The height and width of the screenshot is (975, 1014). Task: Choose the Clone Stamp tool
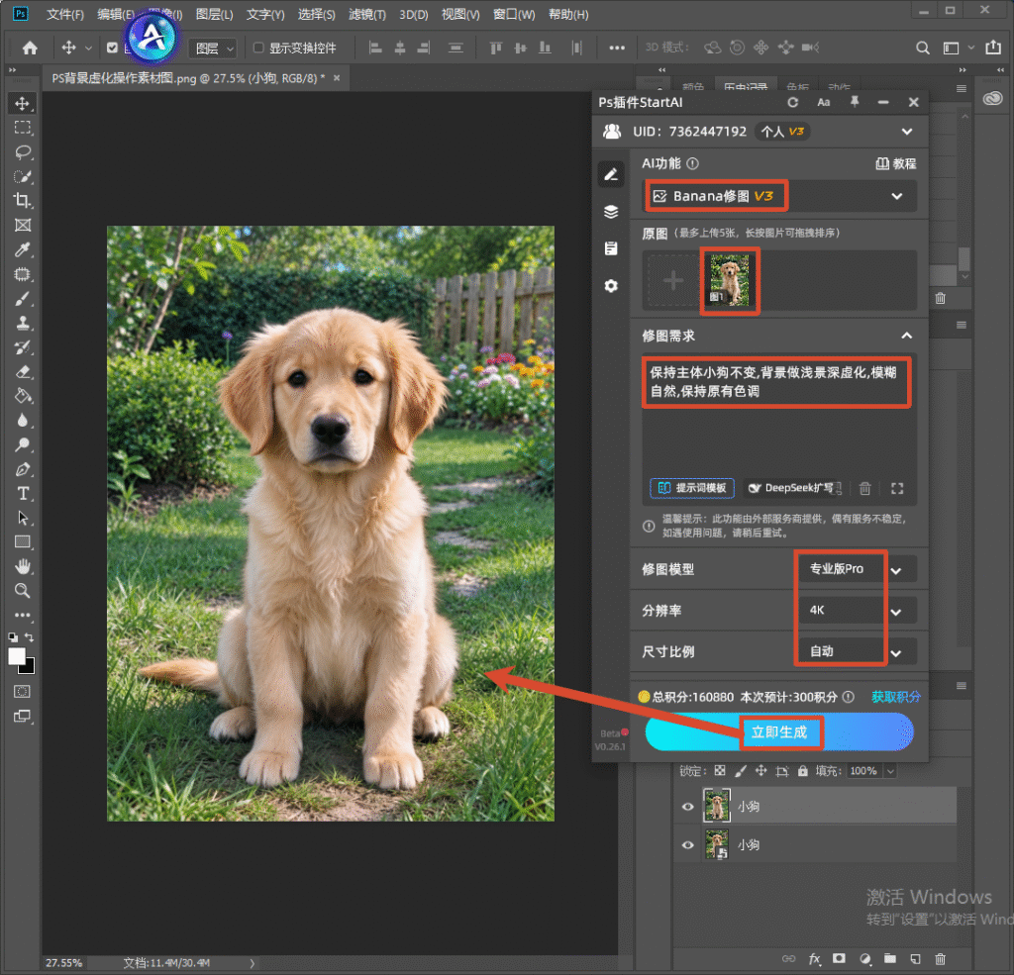(x=23, y=323)
